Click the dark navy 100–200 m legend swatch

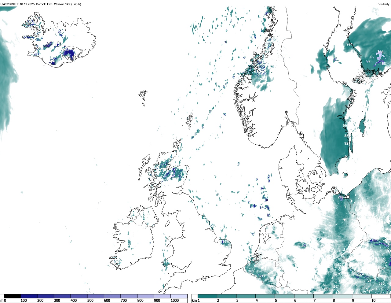[x=29, y=296]
